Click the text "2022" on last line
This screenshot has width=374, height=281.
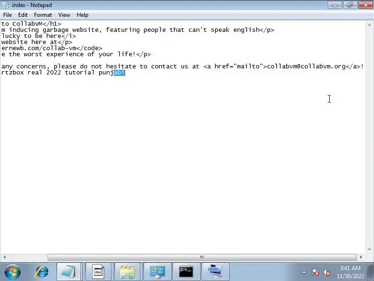[x=54, y=73]
